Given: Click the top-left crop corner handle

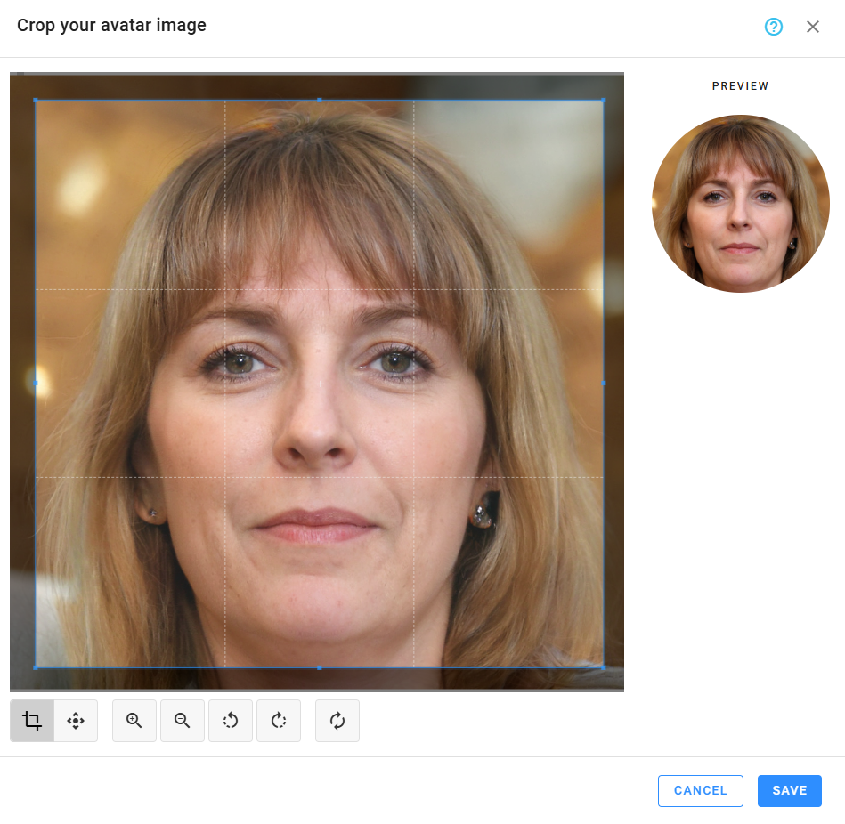Looking at the screenshot, I should tap(36, 101).
